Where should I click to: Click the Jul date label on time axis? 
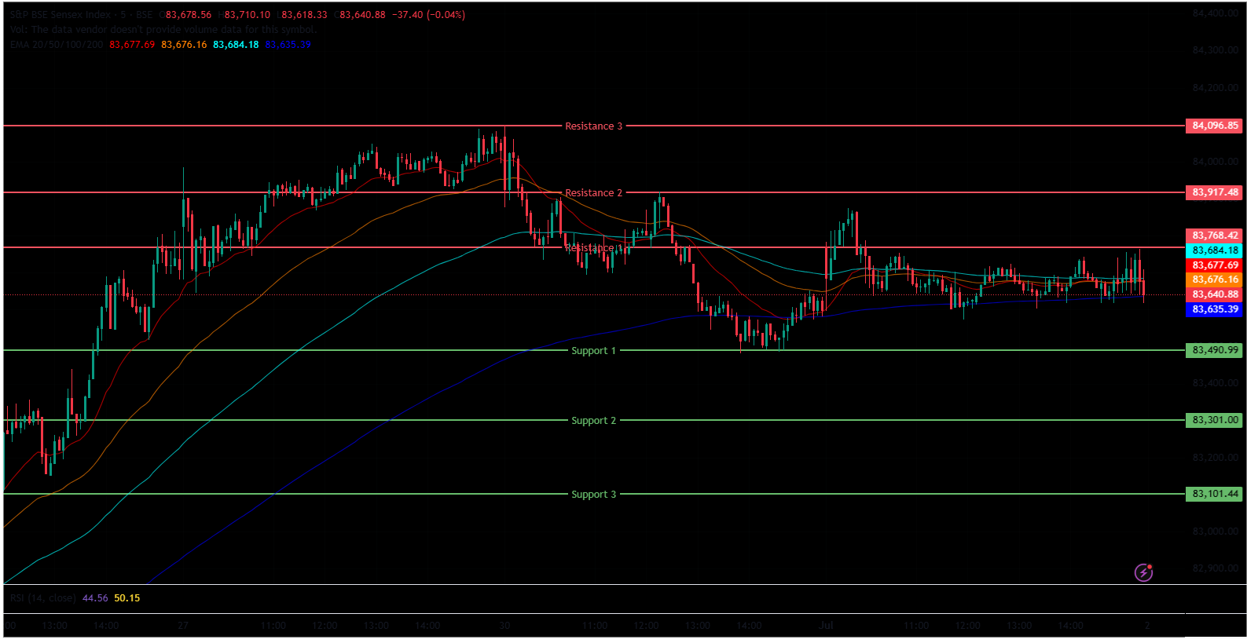[826, 626]
